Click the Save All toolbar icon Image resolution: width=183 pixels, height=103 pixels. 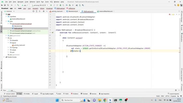[5, 5]
